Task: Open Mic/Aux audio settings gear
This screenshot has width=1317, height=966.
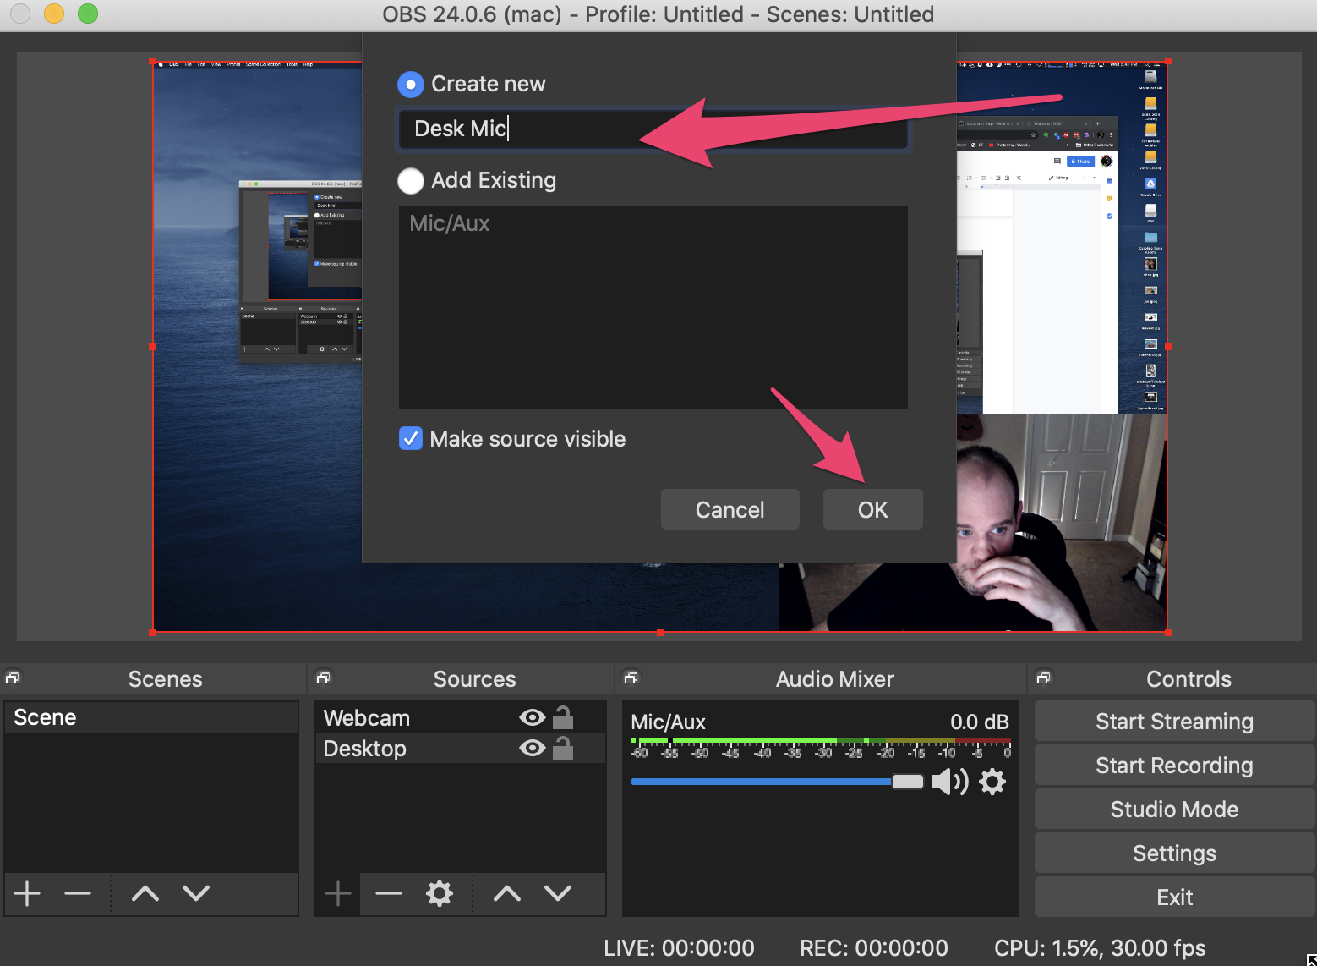Action: click(x=992, y=782)
